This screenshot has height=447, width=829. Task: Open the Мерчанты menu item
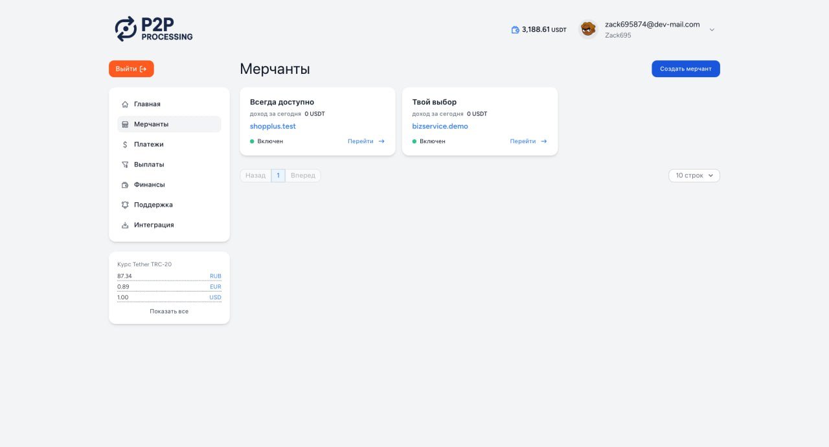click(x=151, y=124)
